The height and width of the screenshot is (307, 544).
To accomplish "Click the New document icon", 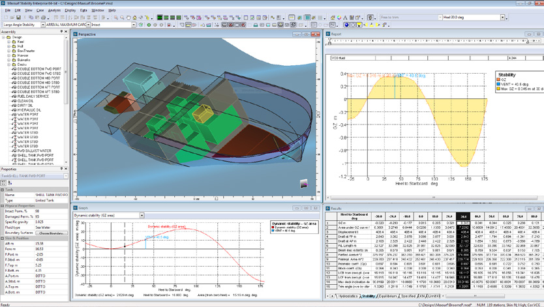I will point(6,18).
